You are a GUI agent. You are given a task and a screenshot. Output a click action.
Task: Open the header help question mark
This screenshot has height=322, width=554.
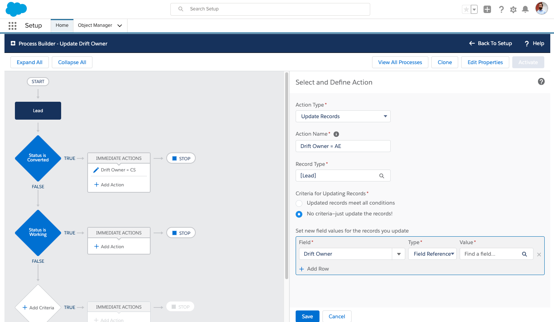(x=501, y=9)
